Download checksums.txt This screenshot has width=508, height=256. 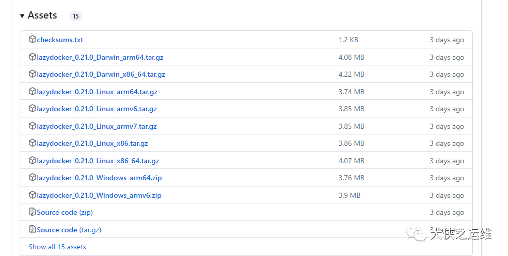[60, 40]
